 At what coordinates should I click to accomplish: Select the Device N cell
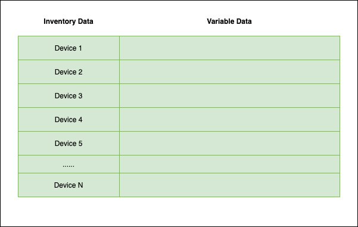click(x=69, y=185)
